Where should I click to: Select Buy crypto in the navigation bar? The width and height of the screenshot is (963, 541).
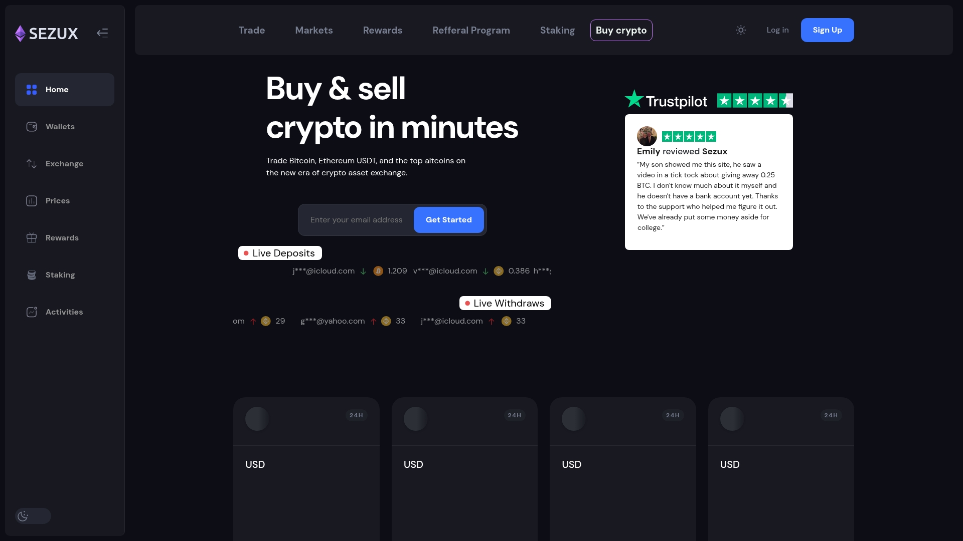(x=621, y=30)
